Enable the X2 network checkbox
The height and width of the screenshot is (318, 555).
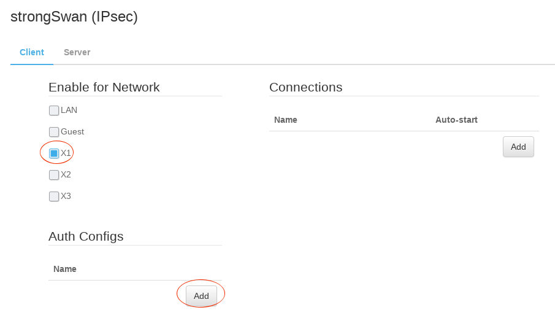tap(54, 175)
